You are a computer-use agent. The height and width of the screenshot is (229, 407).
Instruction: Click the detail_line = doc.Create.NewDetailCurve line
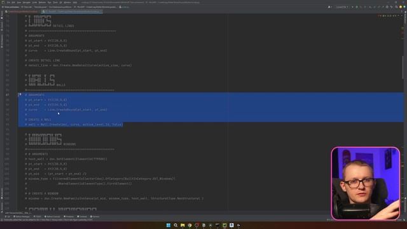point(78,65)
